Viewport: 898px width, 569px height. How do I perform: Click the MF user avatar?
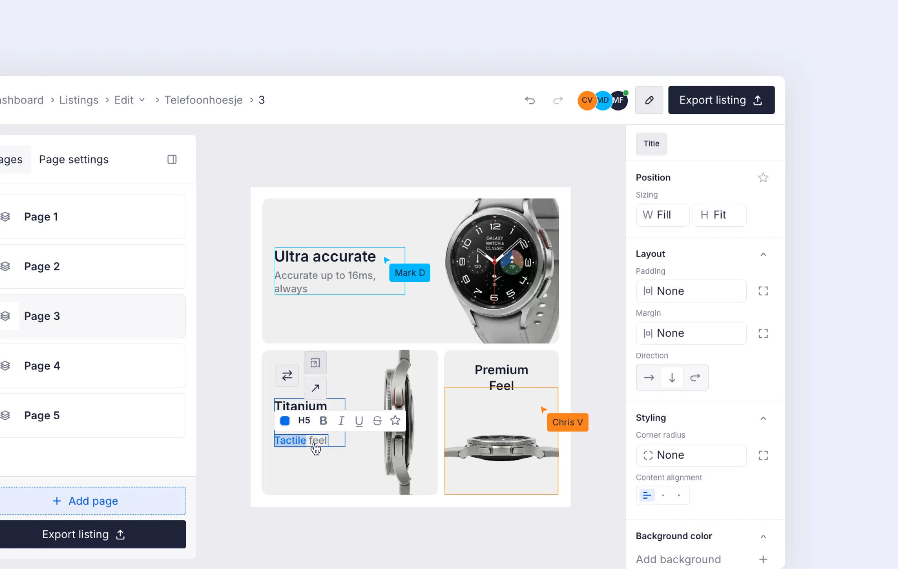point(619,100)
